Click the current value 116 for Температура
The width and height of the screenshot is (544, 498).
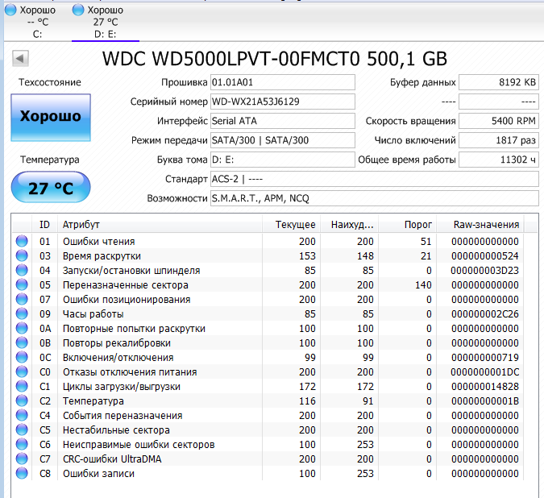pos(307,401)
